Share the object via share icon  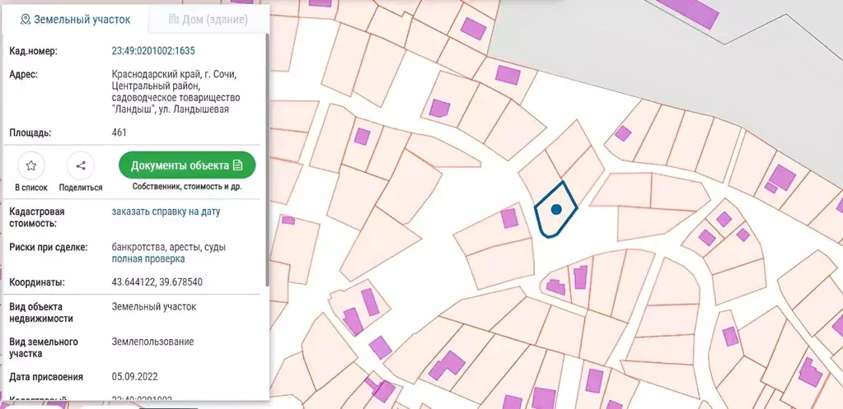[x=81, y=166]
